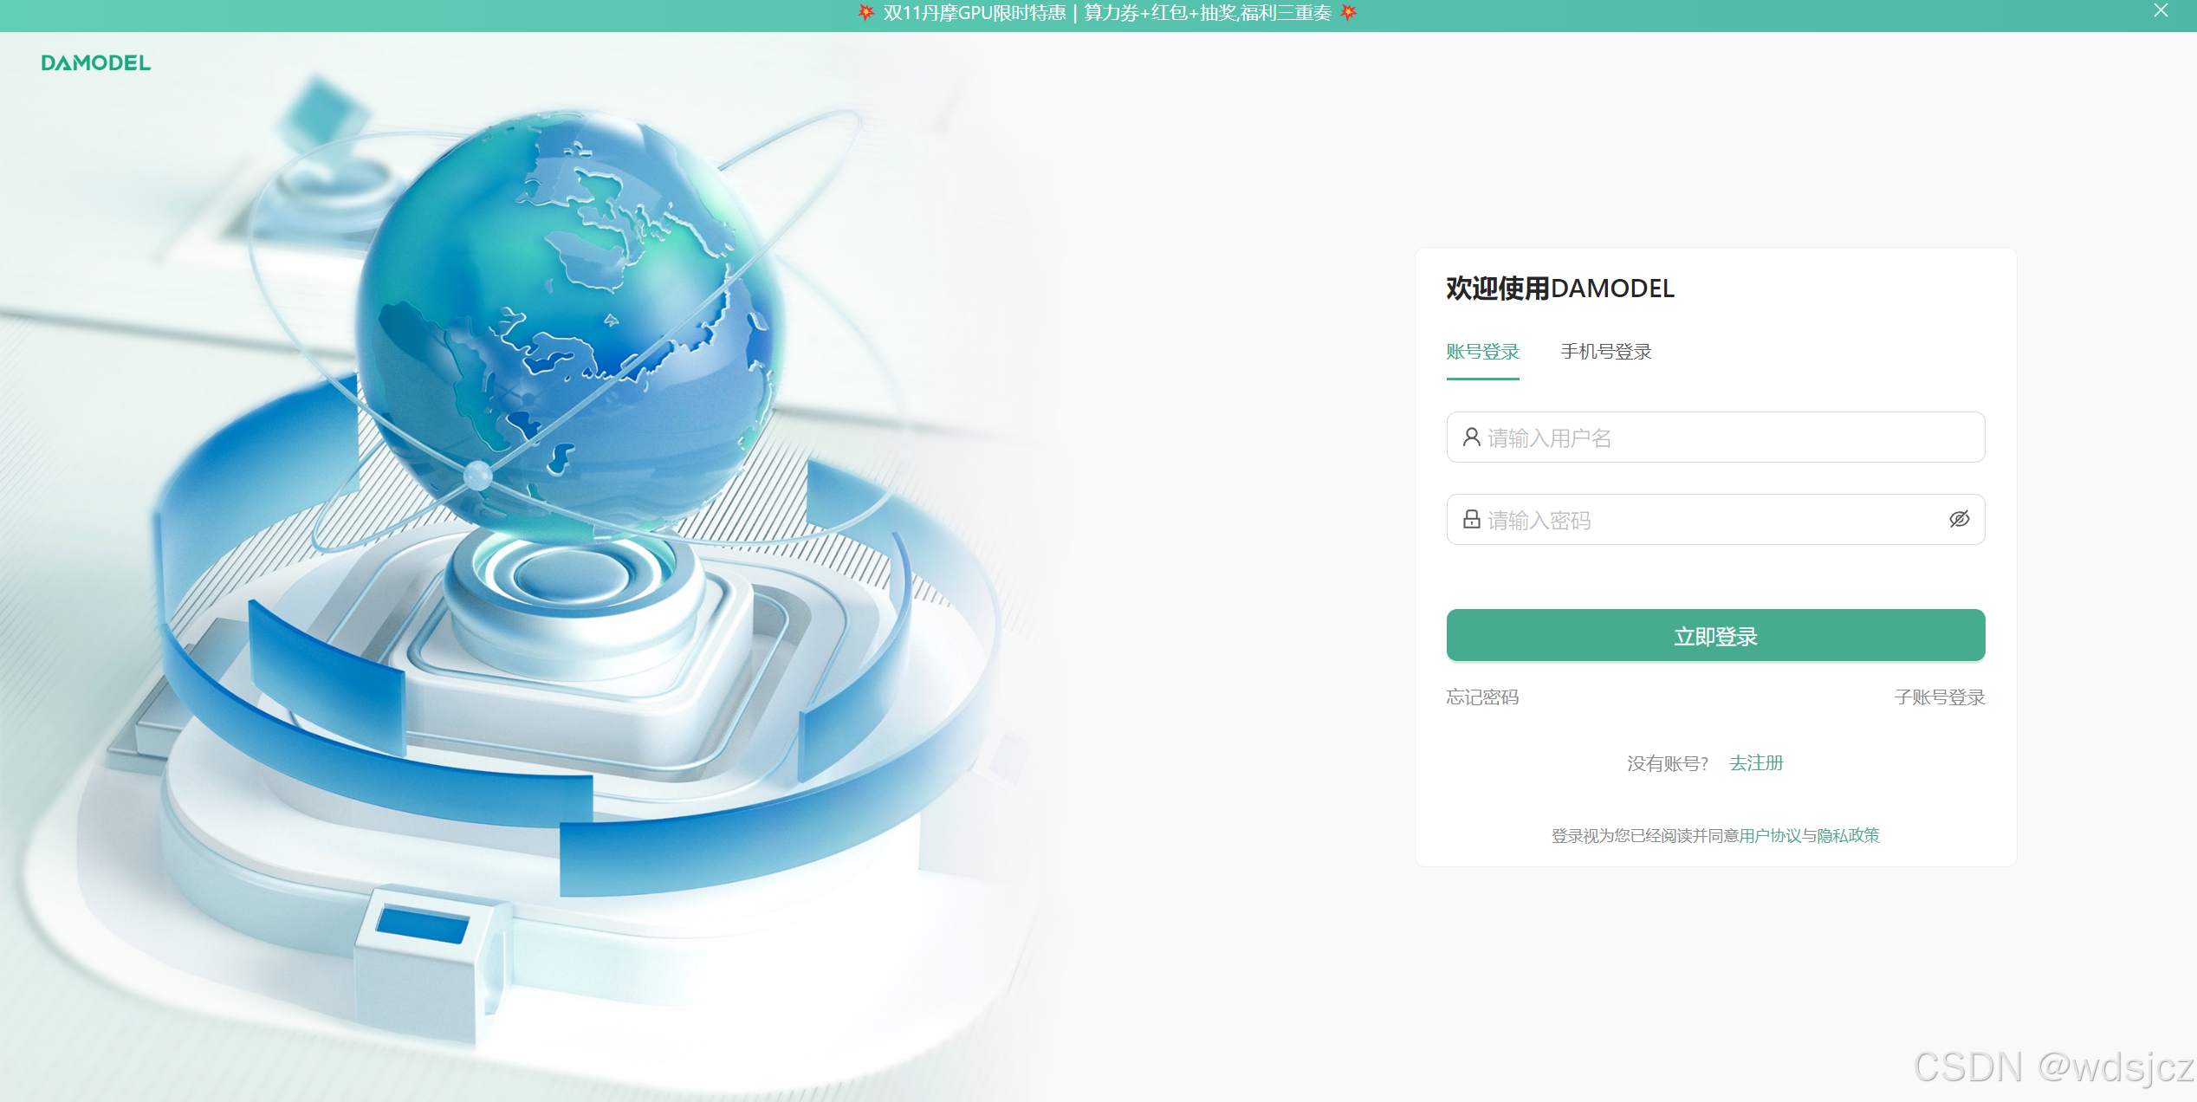Select the 账号登录 tab
2197x1102 pixels.
[x=1482, y=352]
